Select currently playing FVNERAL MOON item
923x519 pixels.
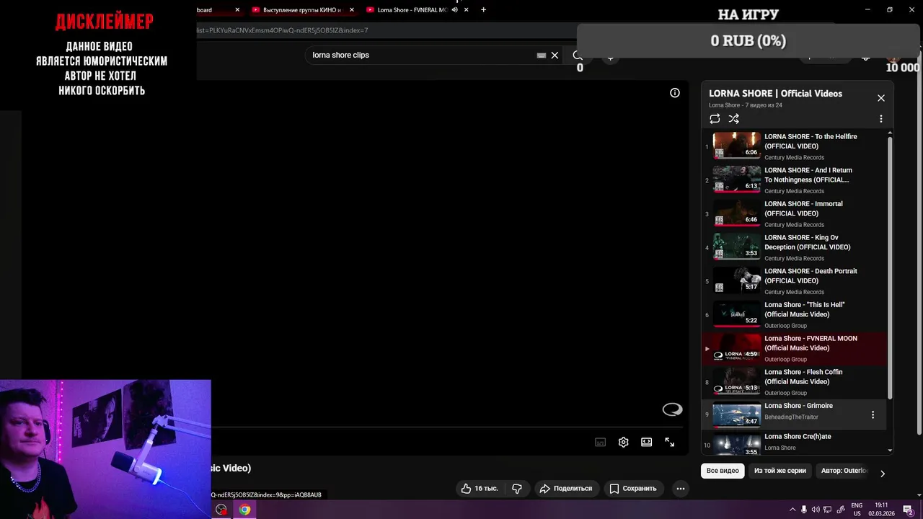(795, 348)
